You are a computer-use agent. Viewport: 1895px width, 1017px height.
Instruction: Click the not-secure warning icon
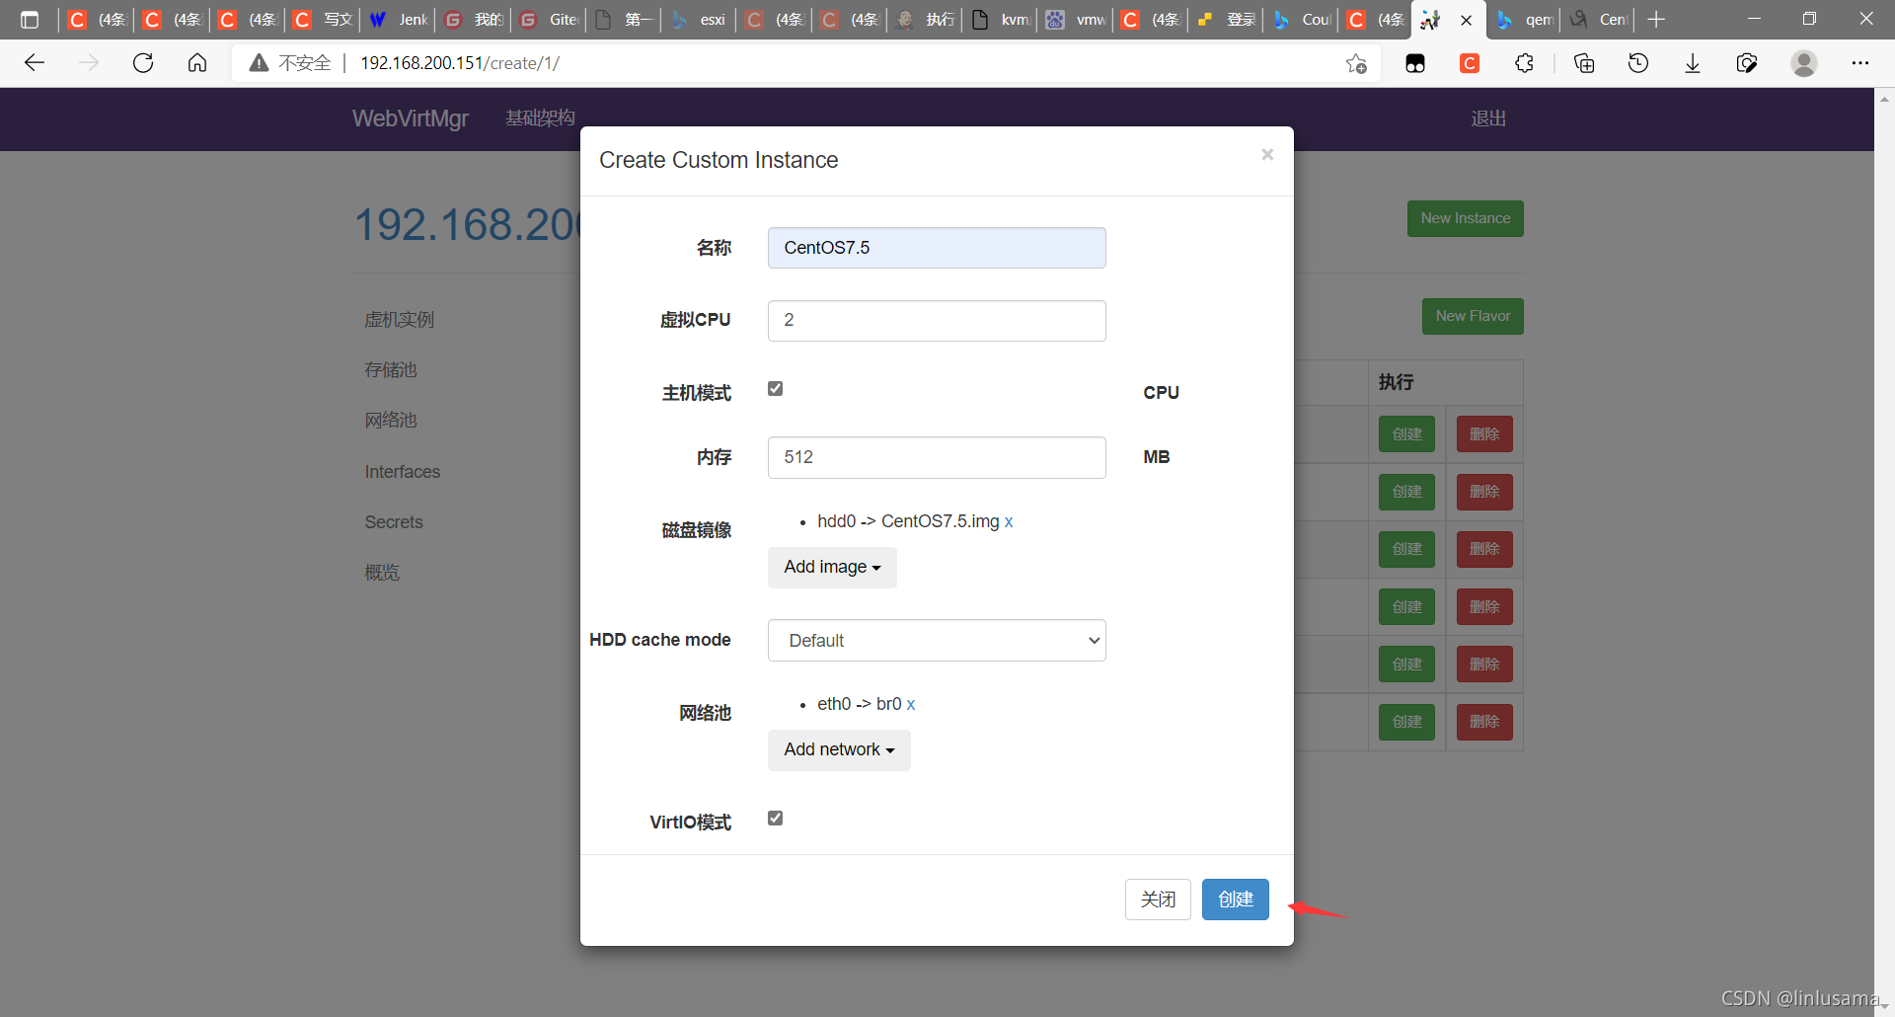click(260, 63)
